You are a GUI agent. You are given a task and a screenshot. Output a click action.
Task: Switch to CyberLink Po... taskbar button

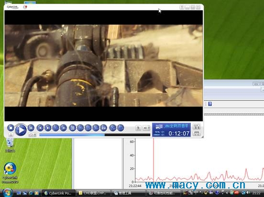click(58, 193)
